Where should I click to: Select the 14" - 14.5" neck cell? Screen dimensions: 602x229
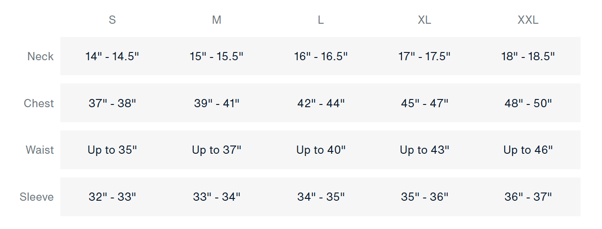[x=112, y=57]
